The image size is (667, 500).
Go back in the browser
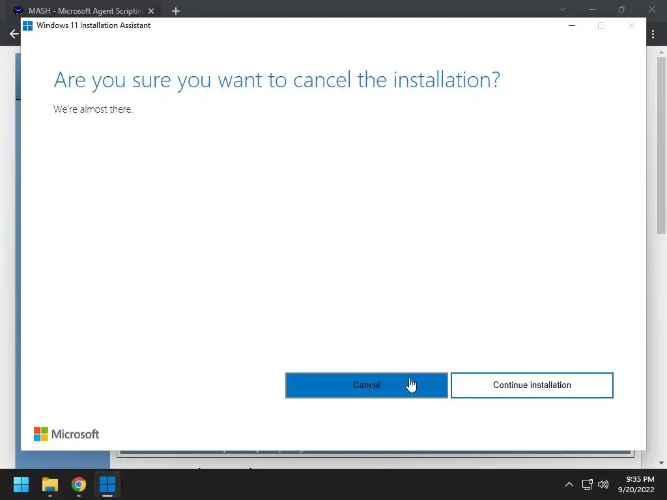tap(14, 34)
